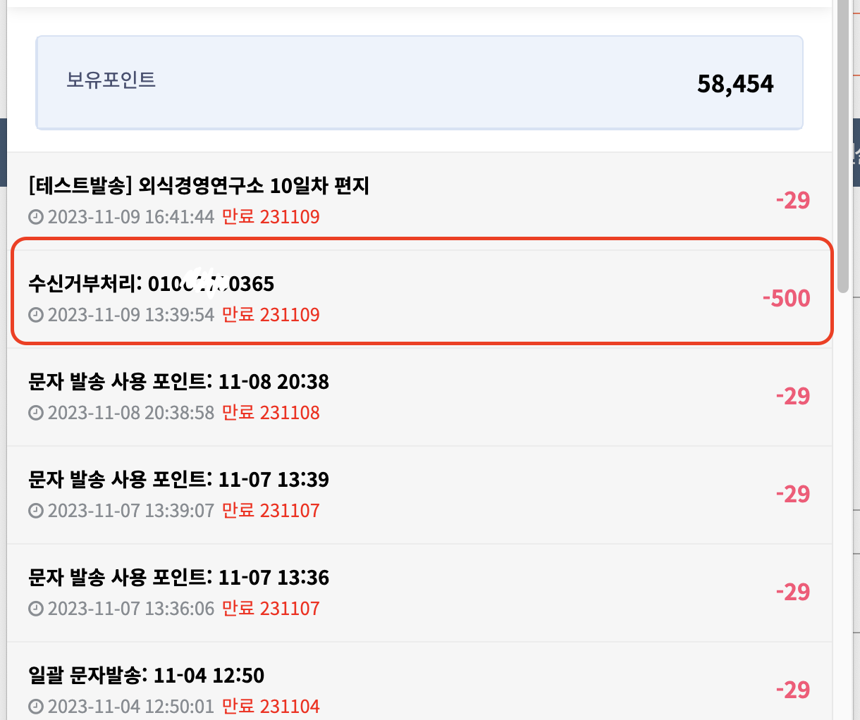Click the clock icon beside 2023-11-07 13:39:07
Screen dimensions: 860x720
click(36, 511)
